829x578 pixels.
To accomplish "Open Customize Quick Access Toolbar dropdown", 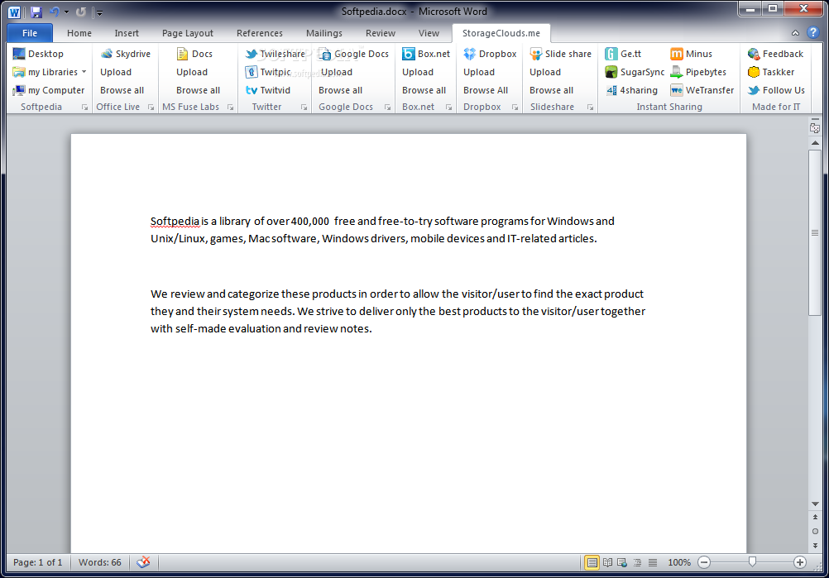I will point(99,12).
